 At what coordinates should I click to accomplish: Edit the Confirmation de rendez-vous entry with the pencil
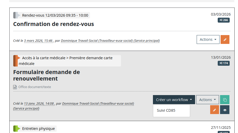[225, 39]
